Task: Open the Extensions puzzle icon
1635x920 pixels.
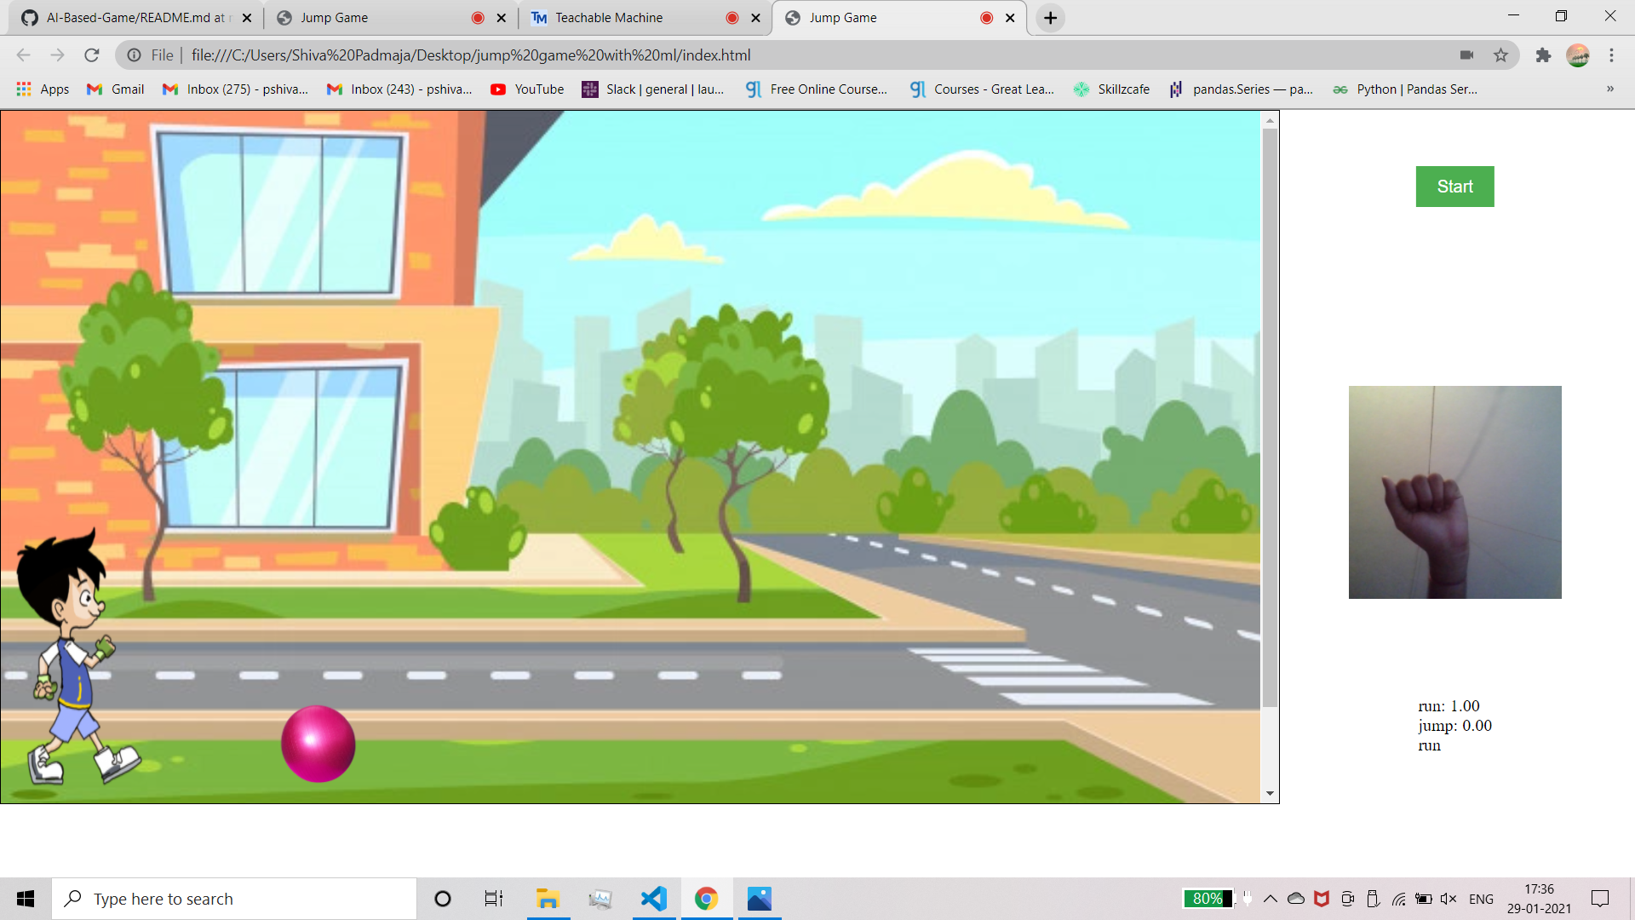Action: pyautogui.click(x=1543, y=55)
